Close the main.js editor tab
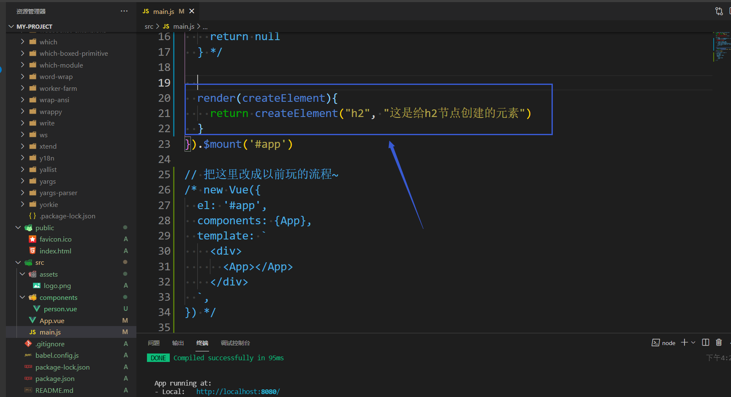The image size is (731, 397). (192, 11)
